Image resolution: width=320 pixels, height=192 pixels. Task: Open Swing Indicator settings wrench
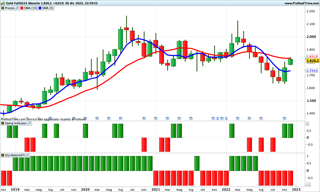(29, 123)
